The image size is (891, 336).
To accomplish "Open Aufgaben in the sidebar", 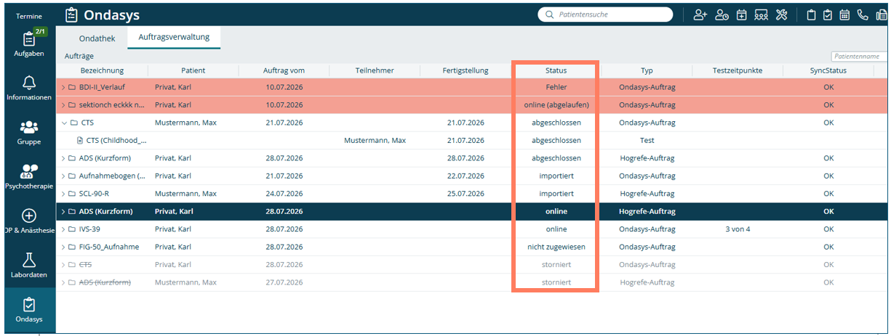I will click(x=29, y=44).
